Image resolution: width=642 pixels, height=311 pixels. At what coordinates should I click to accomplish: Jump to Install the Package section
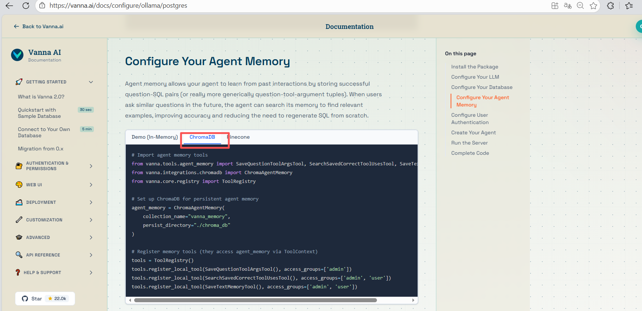tap(474, 67)
